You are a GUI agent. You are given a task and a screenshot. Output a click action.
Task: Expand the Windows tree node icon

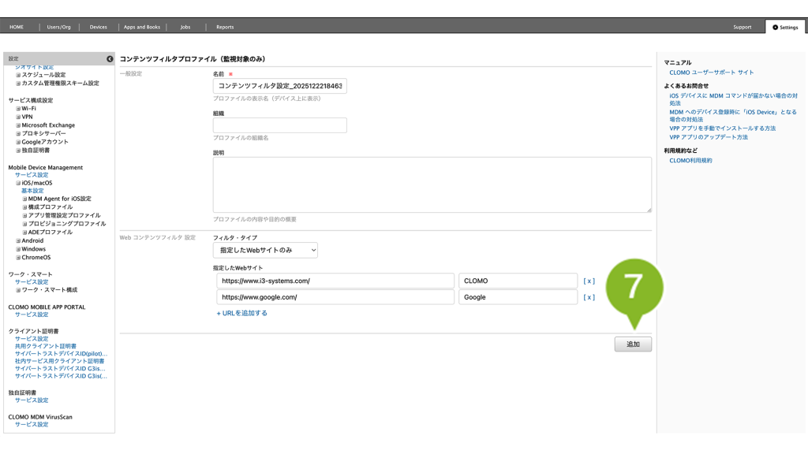click(x=18, y=249)
